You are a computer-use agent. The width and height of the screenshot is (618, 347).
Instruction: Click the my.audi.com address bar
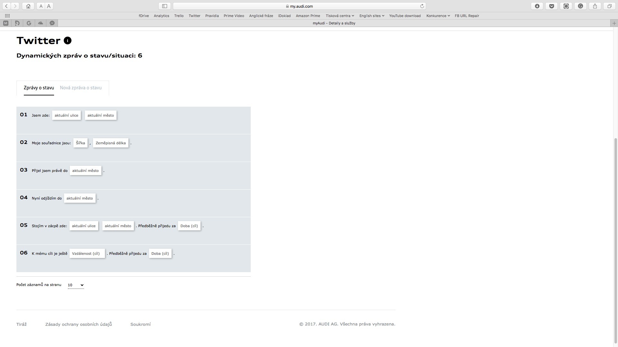pos(299,6)
